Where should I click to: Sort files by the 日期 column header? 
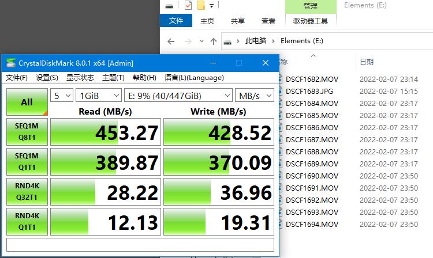point(367,62)
